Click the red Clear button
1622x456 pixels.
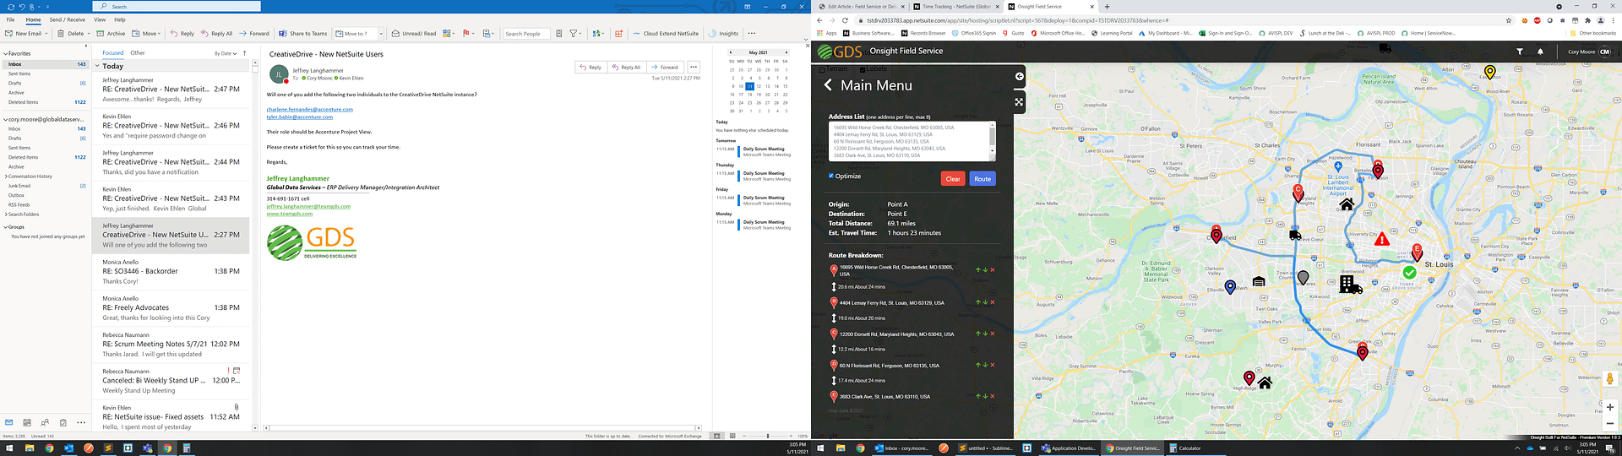click(x=953, y=178)
